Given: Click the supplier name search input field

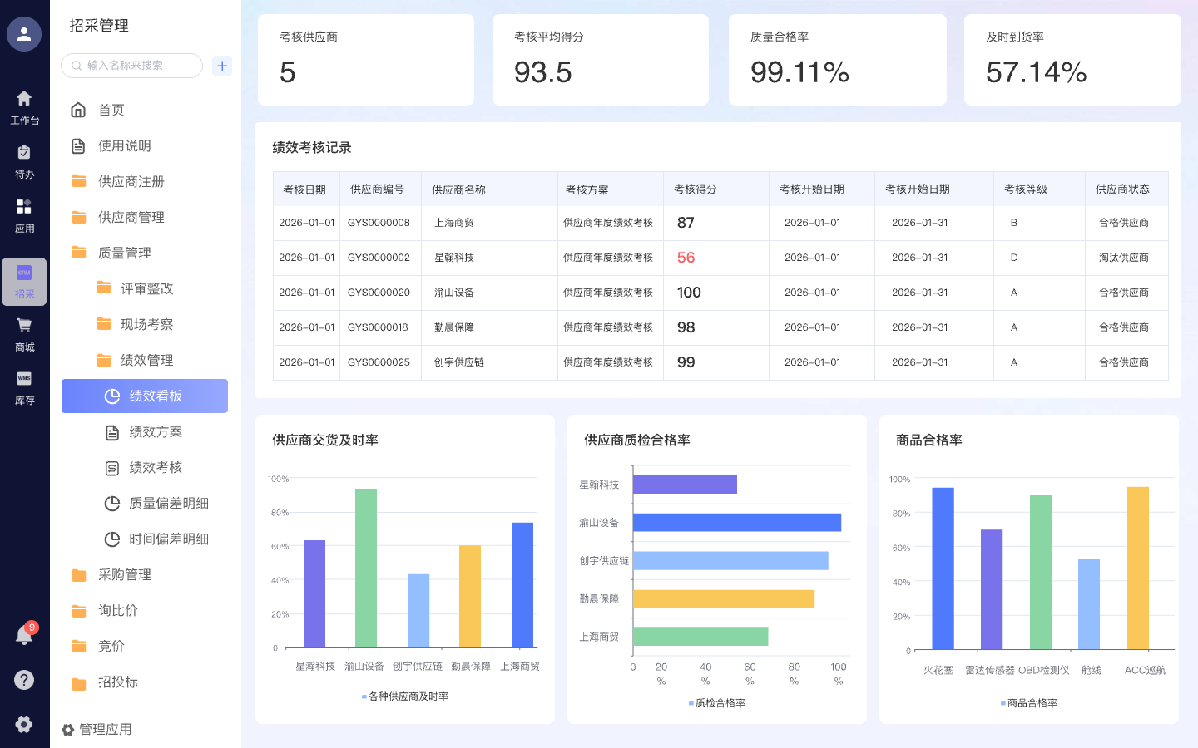Looking at the screenshot, I should point(131,66).
